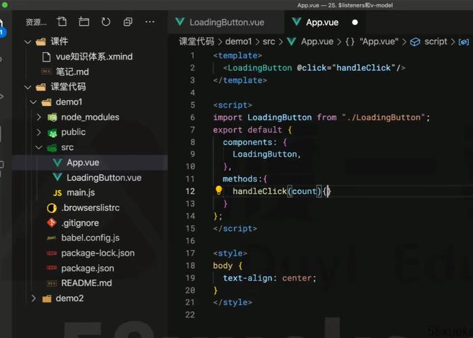The width and height of the screenshot is (473, 338).
Task: Open vue知识体系.xmind file
Action: coord(94,57)
